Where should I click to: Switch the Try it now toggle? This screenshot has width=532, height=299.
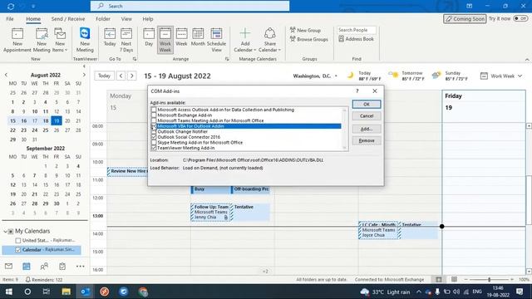click(520, 18)
